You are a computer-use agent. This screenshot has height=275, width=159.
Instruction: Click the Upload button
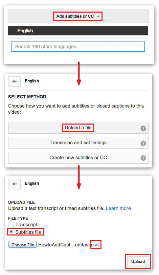click(x=138, y=262)
